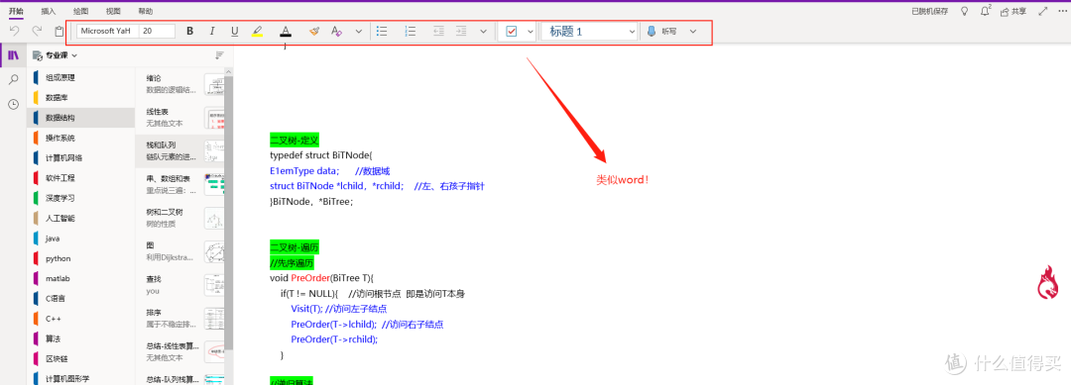Viewport: 1071px width, 385px height.
Task: Open the 串、数组和表 page
Action: click(180, 184)
